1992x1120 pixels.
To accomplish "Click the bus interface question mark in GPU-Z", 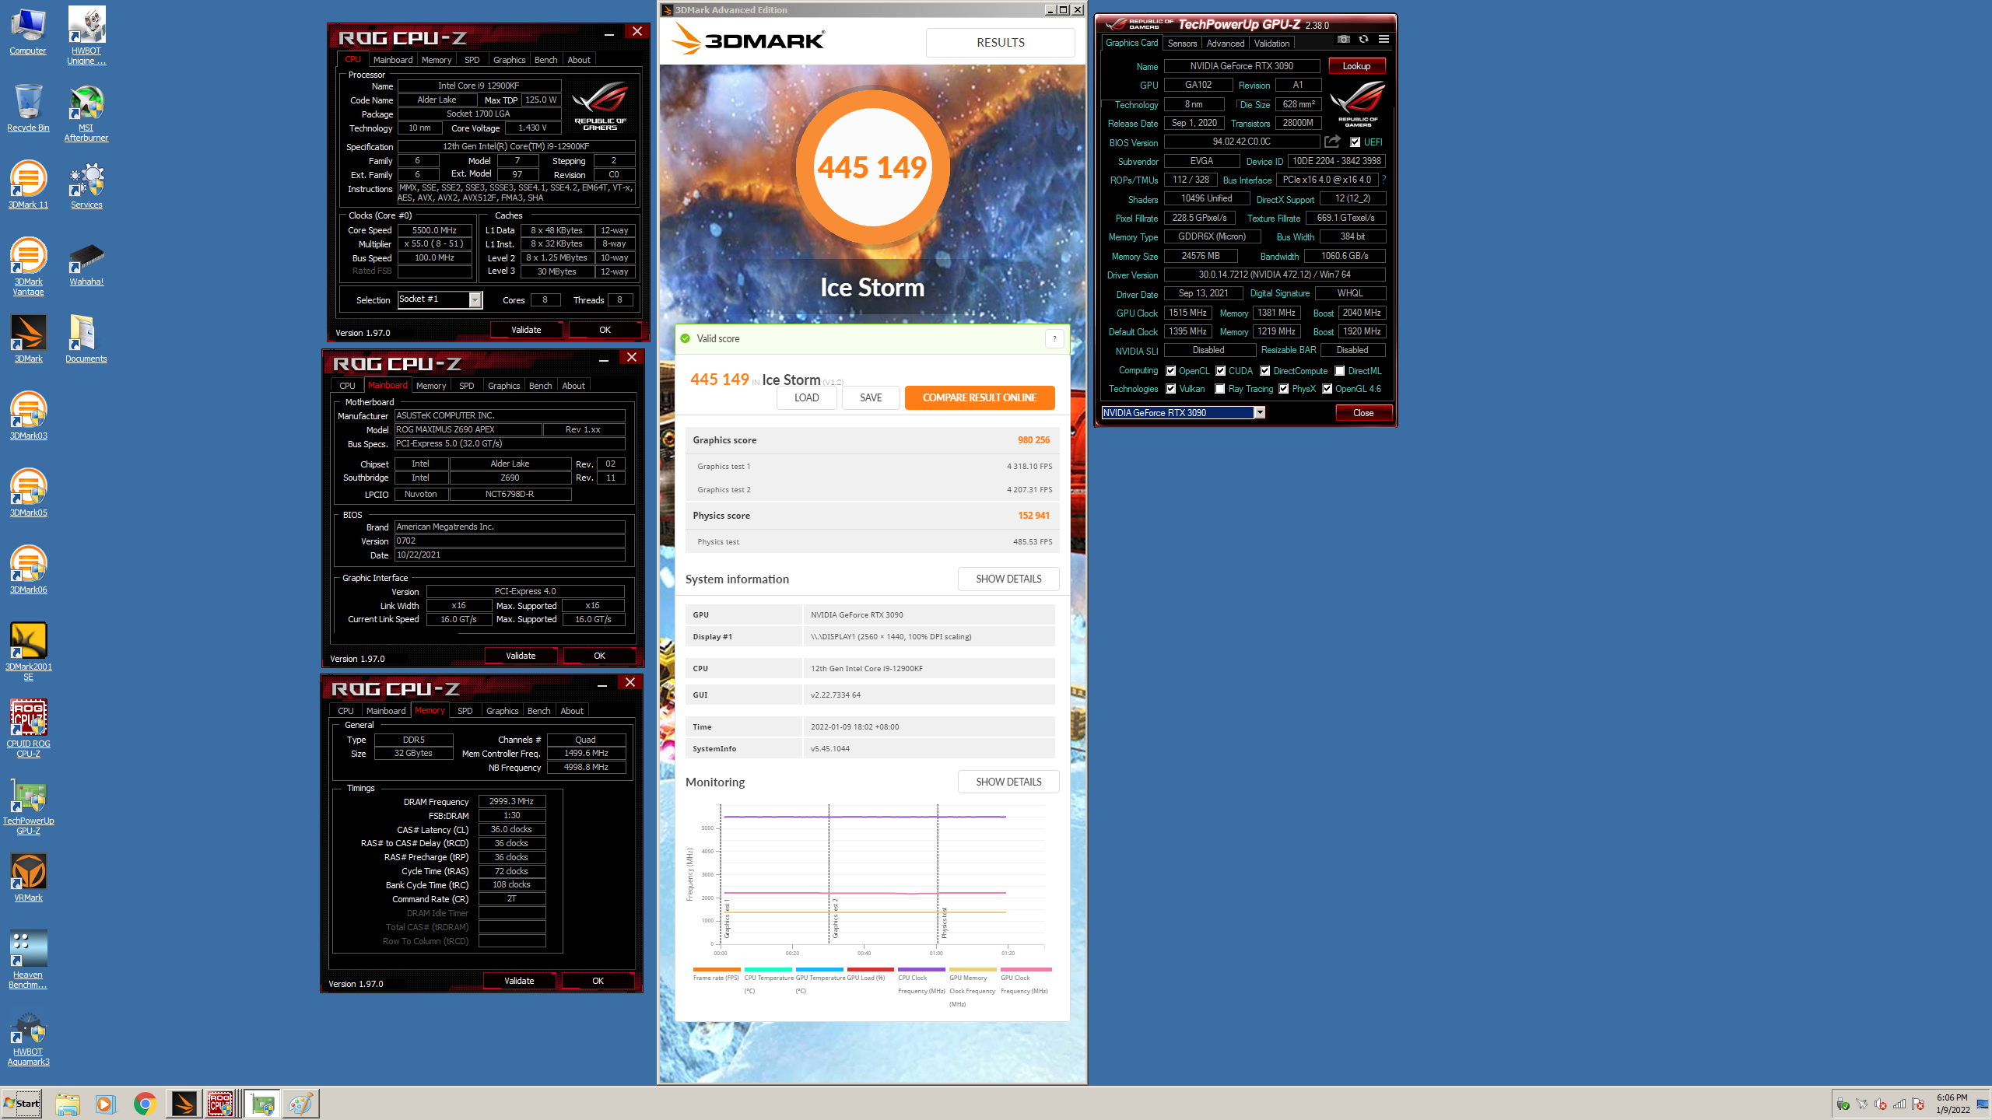I will coord(1384,180).
